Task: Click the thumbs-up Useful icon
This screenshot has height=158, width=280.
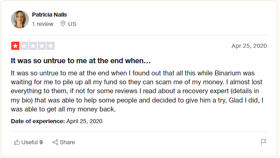Action: point(17,142)
